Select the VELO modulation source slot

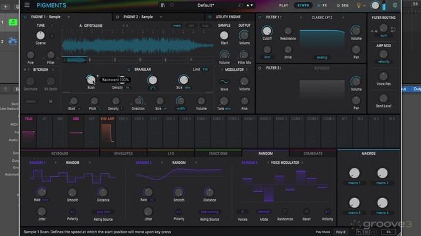28,131
